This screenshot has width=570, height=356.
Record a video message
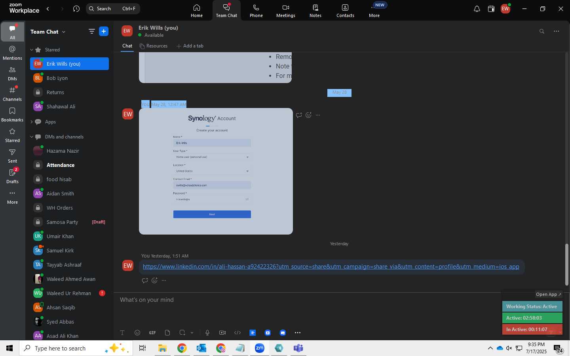pyautogui.click(x=222, y=333)
